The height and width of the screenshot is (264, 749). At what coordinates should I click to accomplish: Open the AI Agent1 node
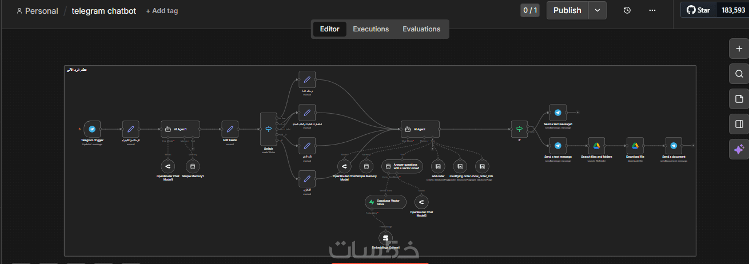click(x=180, y=129)
